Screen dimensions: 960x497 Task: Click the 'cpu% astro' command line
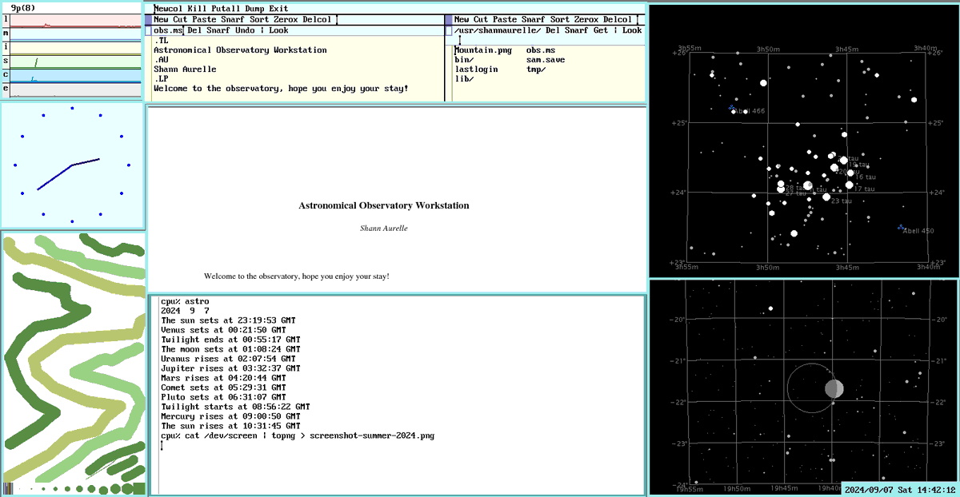(x=185, y=301)
